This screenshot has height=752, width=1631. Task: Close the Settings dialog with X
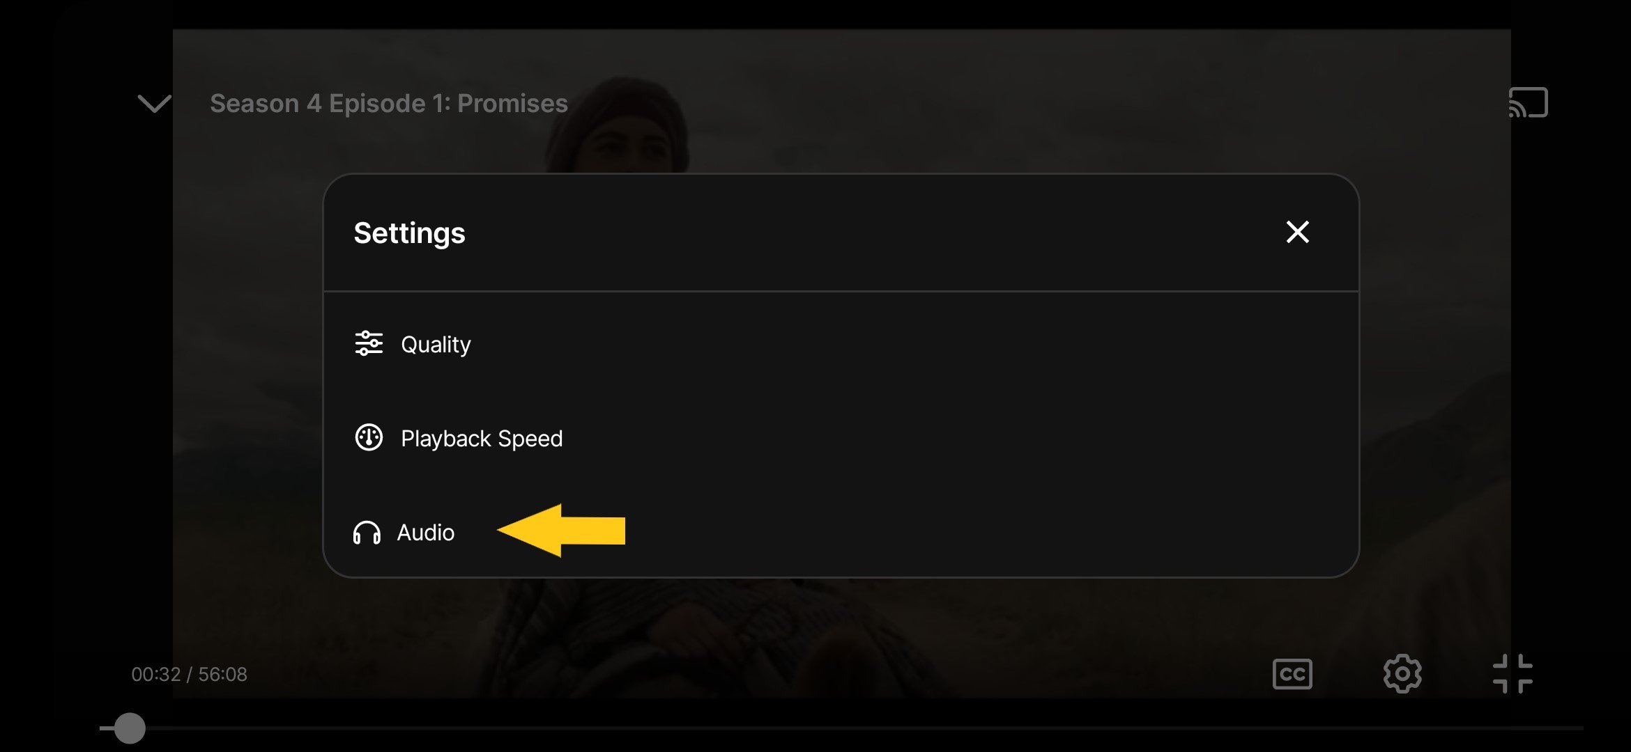[1297, 232]
